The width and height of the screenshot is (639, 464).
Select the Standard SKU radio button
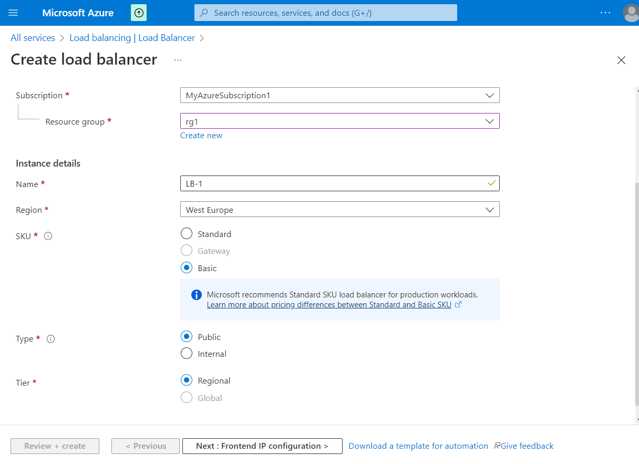tap(187, 233)
